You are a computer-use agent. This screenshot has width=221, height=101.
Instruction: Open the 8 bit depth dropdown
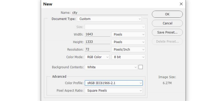(128, 57)
